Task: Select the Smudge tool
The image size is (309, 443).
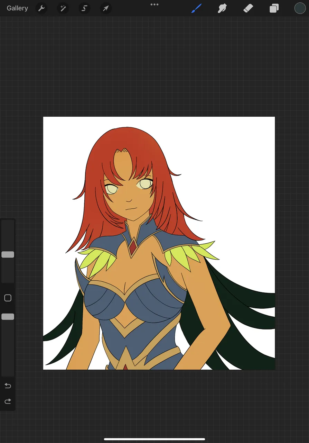Action: pos(222,8)
